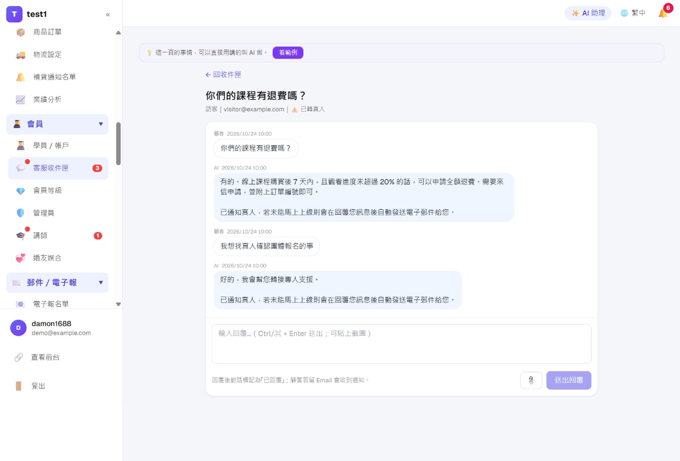Collapse the 會員 section arrow
This screenshot has height=461, width=680.
click(x=101, y=124)
